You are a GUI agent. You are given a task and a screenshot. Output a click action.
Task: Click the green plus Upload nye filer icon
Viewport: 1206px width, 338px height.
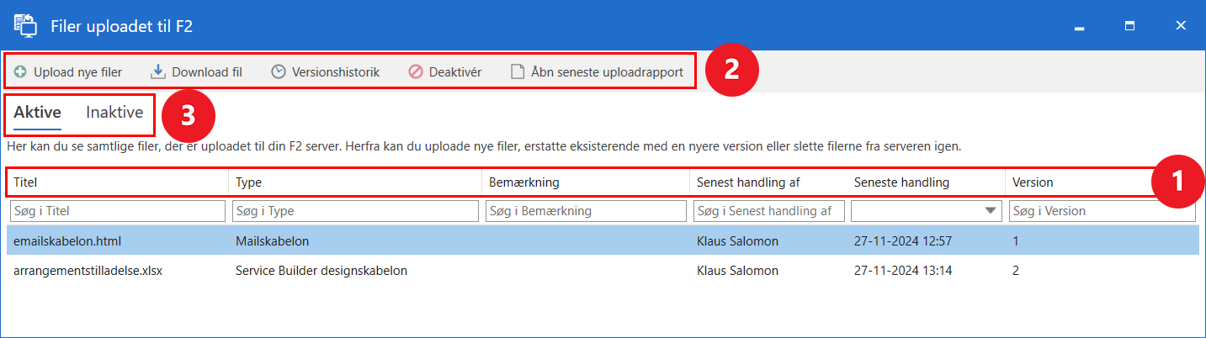[x=20, y=72]
